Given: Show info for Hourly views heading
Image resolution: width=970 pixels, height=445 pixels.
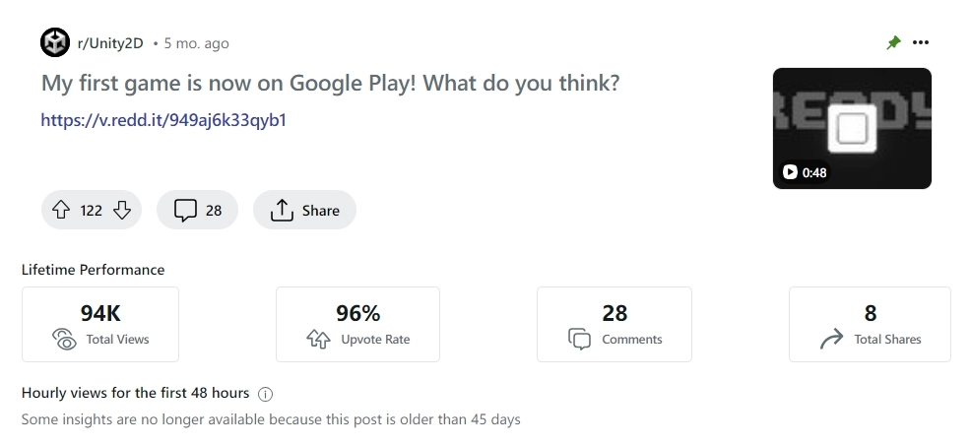Looking at the screenshot, I should 265,394.
